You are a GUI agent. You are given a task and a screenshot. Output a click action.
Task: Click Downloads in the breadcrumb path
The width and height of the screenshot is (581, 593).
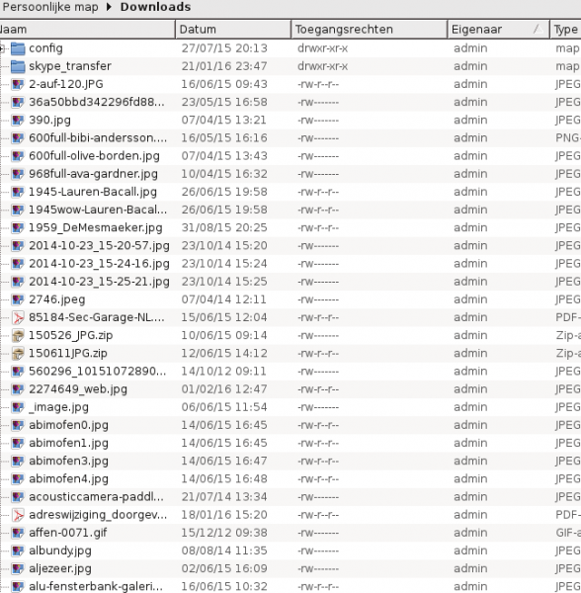[x=155, y=7]
